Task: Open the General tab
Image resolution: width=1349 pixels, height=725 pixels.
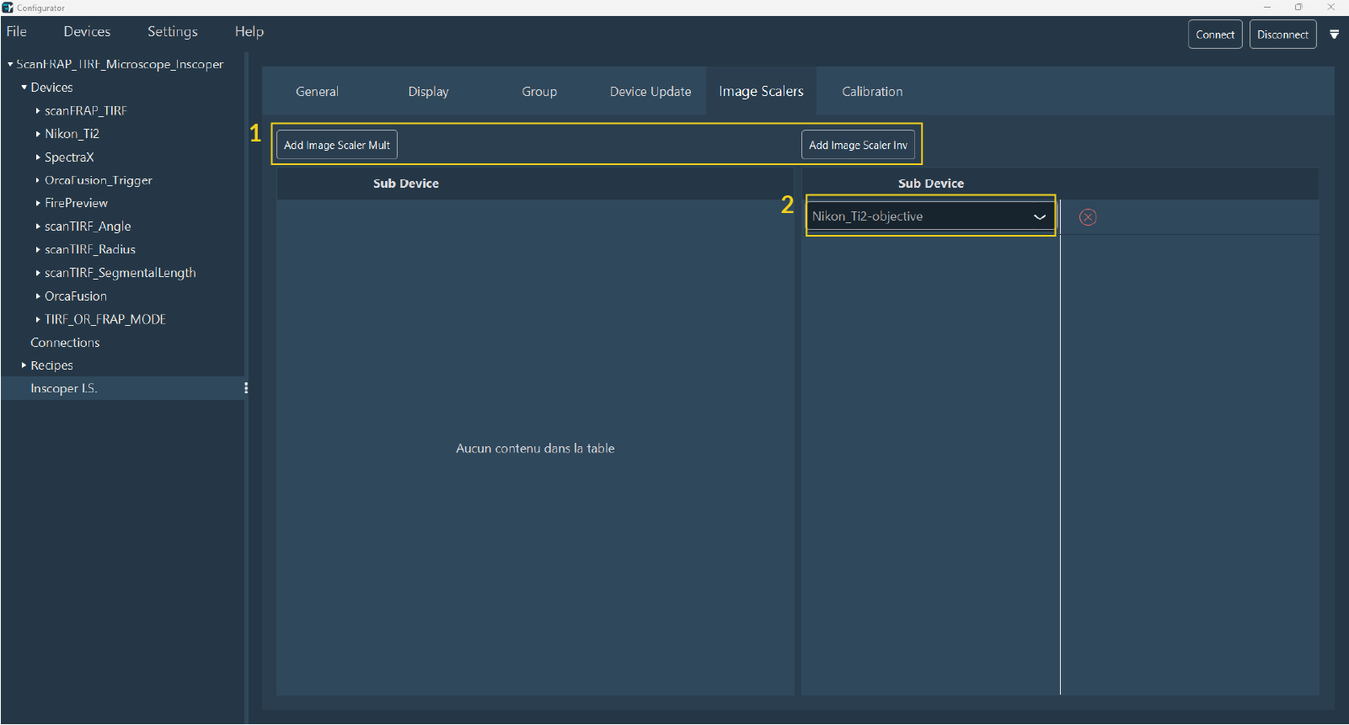Action: click(317, 92)
